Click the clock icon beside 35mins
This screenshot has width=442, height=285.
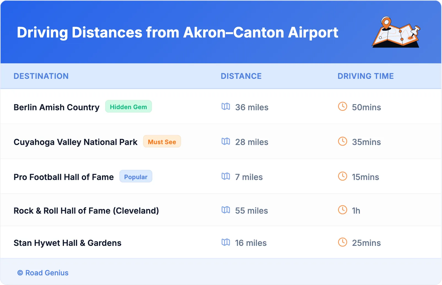pyautogui.click(x=343, y=141)
